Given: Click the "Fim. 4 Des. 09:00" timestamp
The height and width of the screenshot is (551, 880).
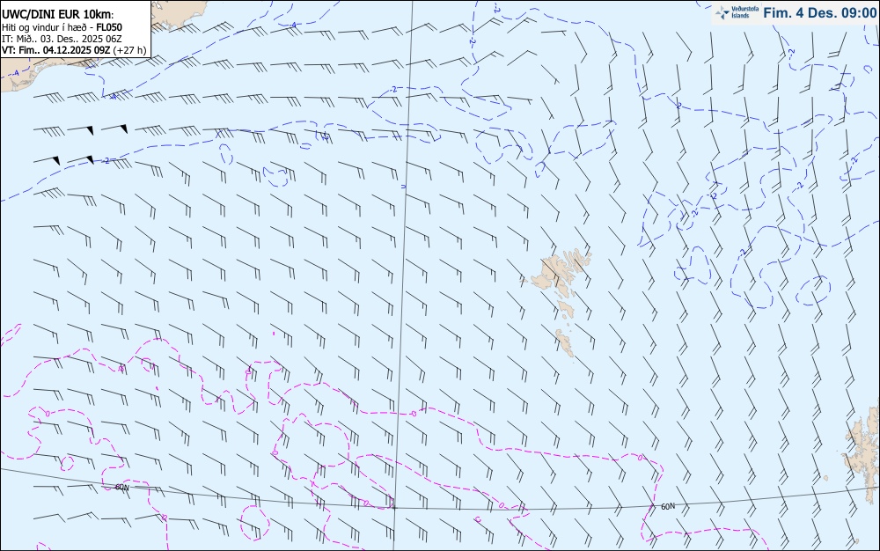Looking at the screenshot, I should tap(820, 12).
